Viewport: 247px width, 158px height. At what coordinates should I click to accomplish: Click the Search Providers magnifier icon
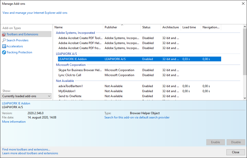coord(4,40)
